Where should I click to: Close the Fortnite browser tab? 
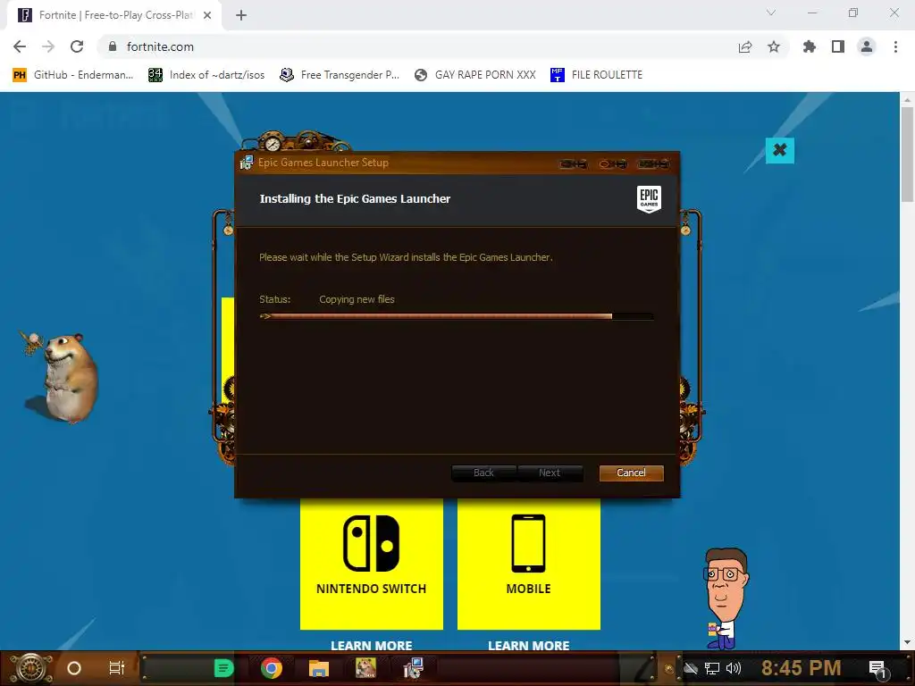tap(207, 15)
